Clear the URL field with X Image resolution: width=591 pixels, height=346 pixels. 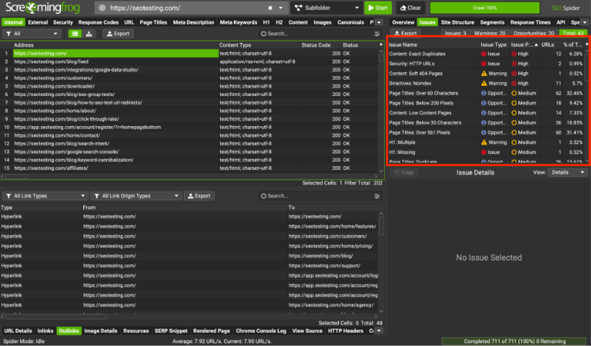270,8
